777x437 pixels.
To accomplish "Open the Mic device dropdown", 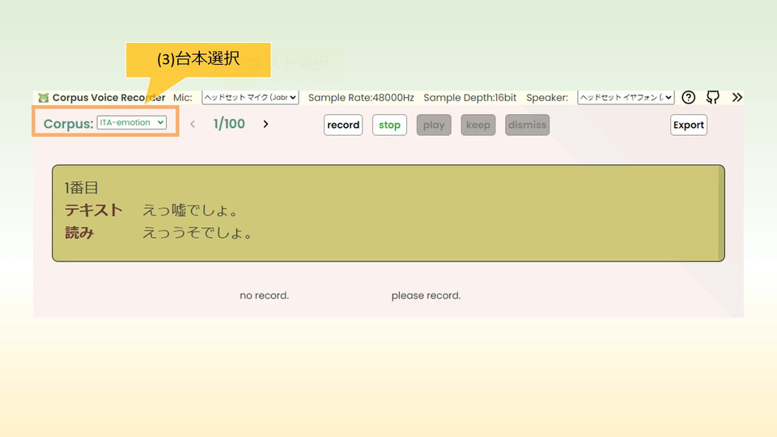I will [x=250, y=98].
